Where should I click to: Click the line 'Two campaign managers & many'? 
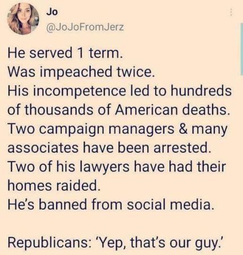click(x=117, y=129)
